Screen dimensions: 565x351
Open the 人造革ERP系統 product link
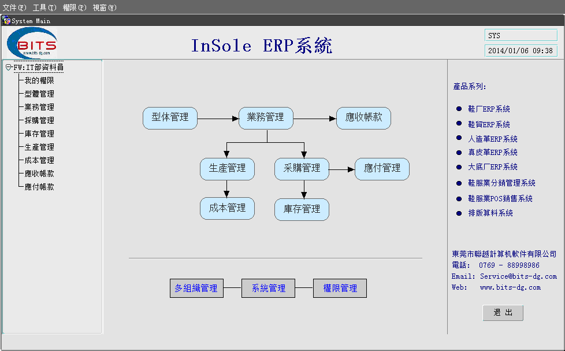(x=493, y=139)
